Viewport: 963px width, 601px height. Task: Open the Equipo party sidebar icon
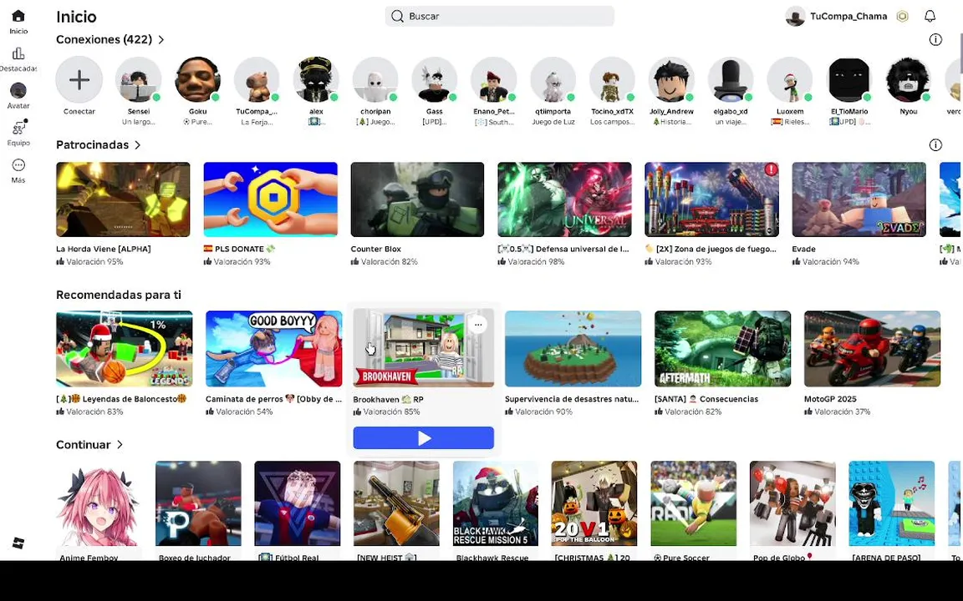pos(18,128)
